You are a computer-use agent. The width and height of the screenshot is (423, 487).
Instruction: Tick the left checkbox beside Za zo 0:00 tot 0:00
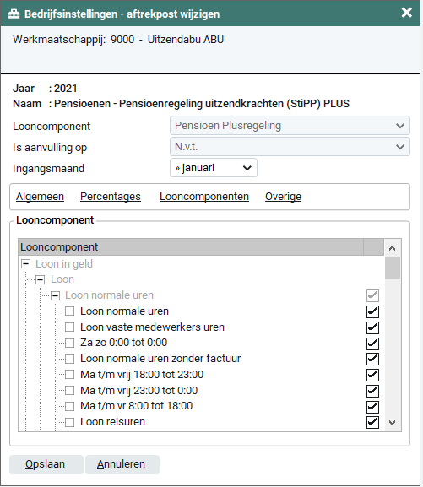(69, 343)
